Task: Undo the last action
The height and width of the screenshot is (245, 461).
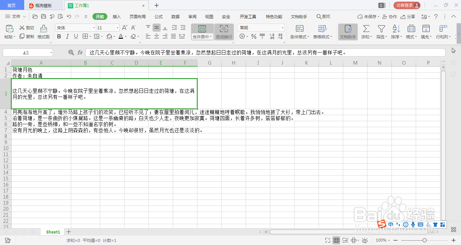Action: (69, 16)
